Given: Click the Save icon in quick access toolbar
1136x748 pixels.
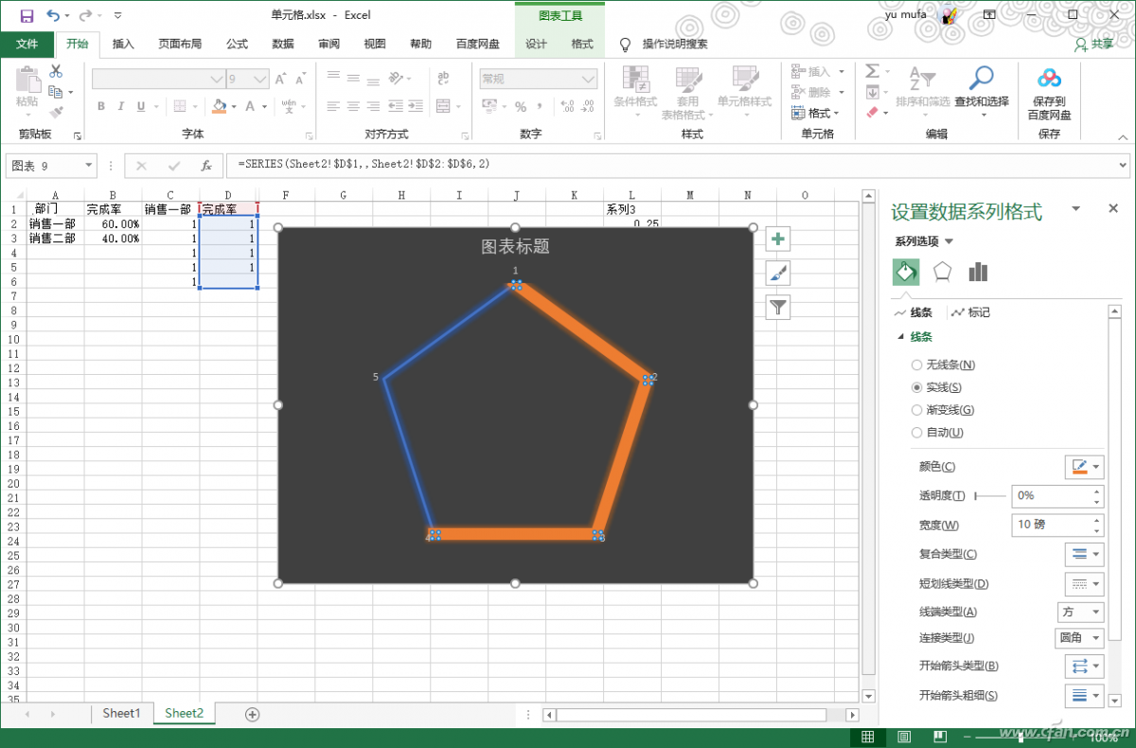Looking at the screenshot, I should 27,15.
